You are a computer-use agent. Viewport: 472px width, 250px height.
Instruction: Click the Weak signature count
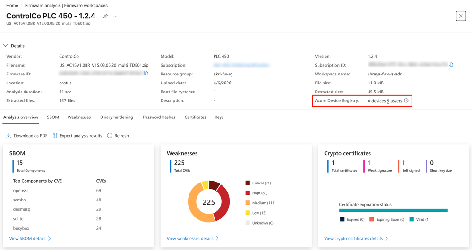coord(369,163)
